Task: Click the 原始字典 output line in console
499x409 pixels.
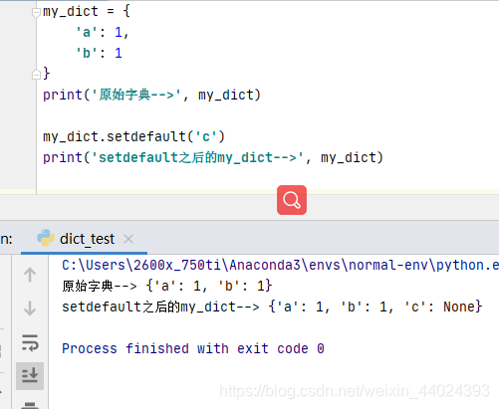Action: coord(167,286)
